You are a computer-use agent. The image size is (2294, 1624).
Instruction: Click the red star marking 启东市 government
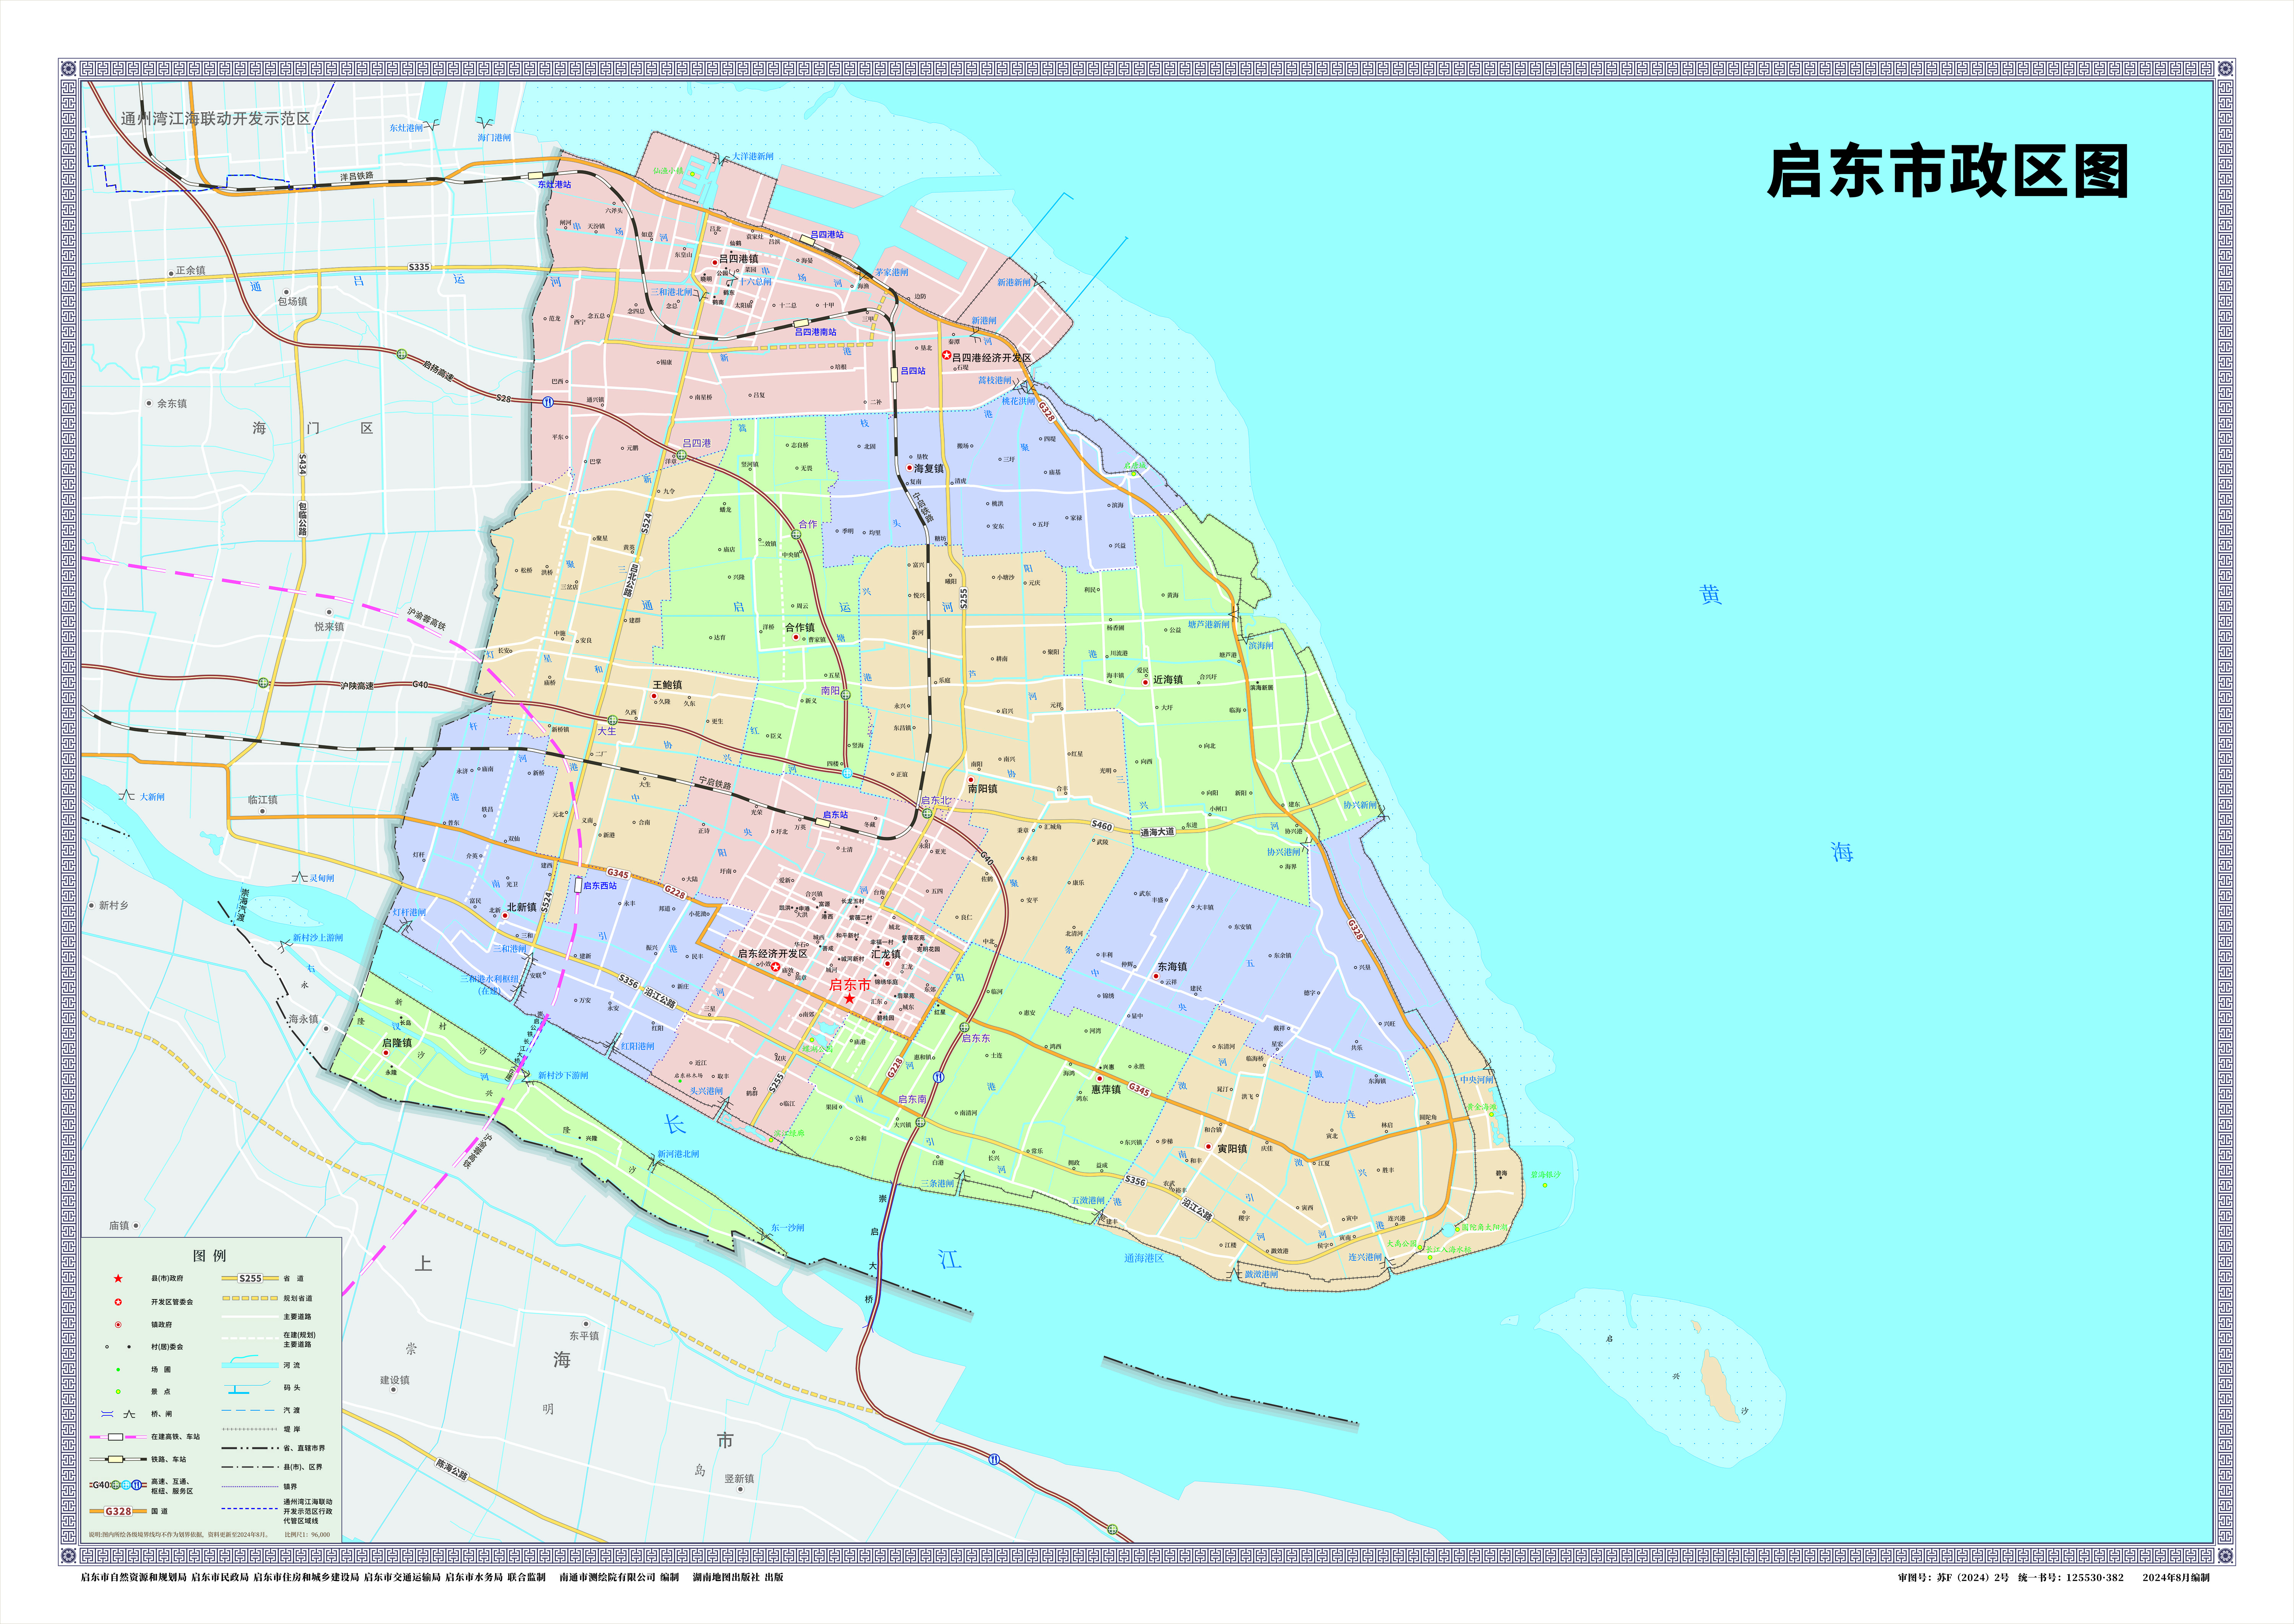click(x=849, y=999)
